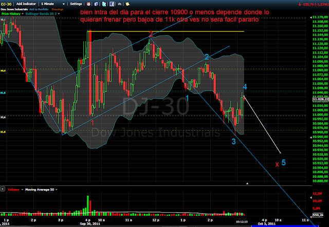The width and height of the screenshot is (329, 227).
Task: Open the yellow sticky note icon
Action: (x=127, y=4)
